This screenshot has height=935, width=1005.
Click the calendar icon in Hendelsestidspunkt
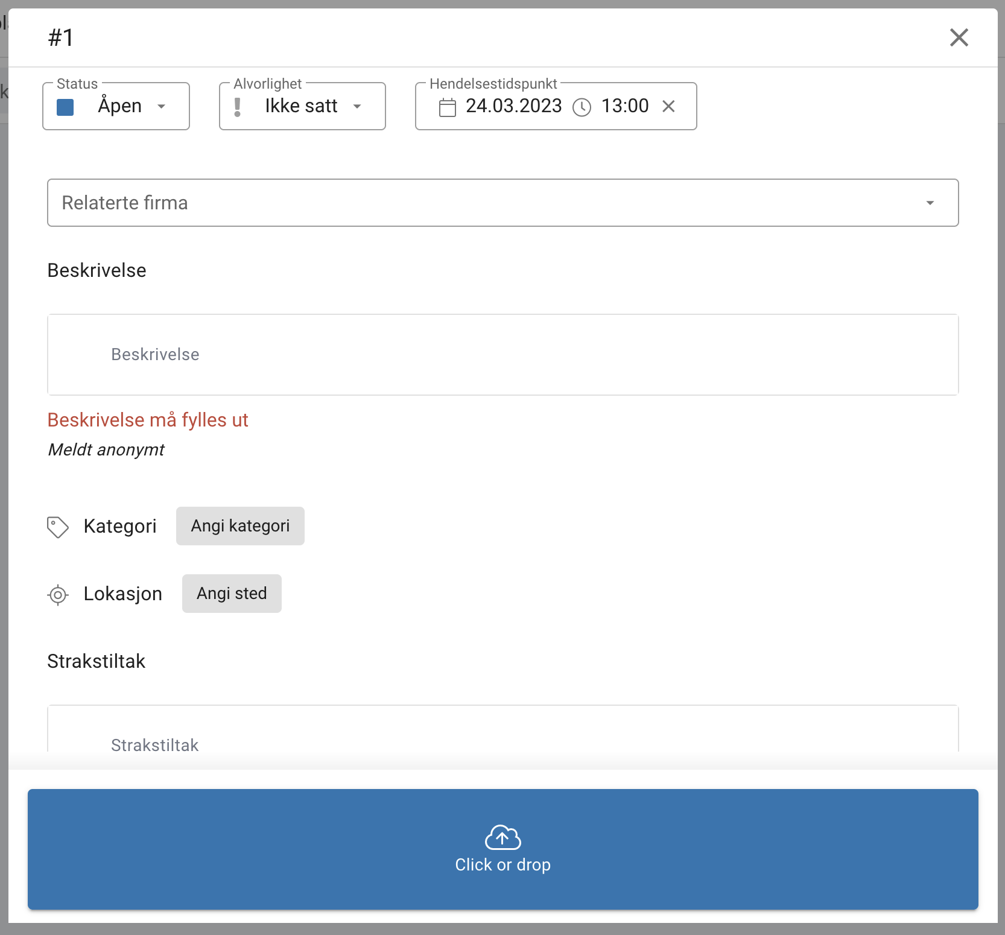(x=447, y=107)
